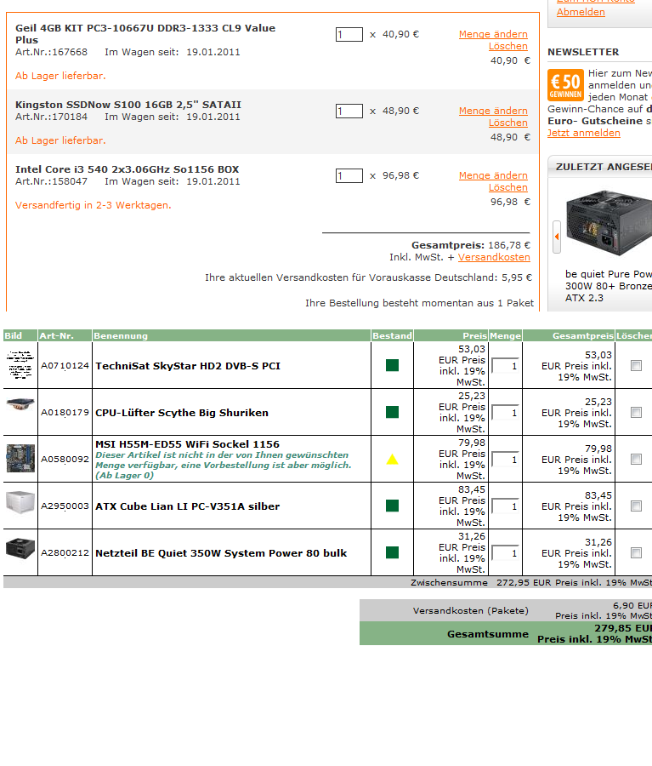
Task: Tick the Löschen checkbox for CPU-Lüfter Scythe
Action: pos(636,412)
